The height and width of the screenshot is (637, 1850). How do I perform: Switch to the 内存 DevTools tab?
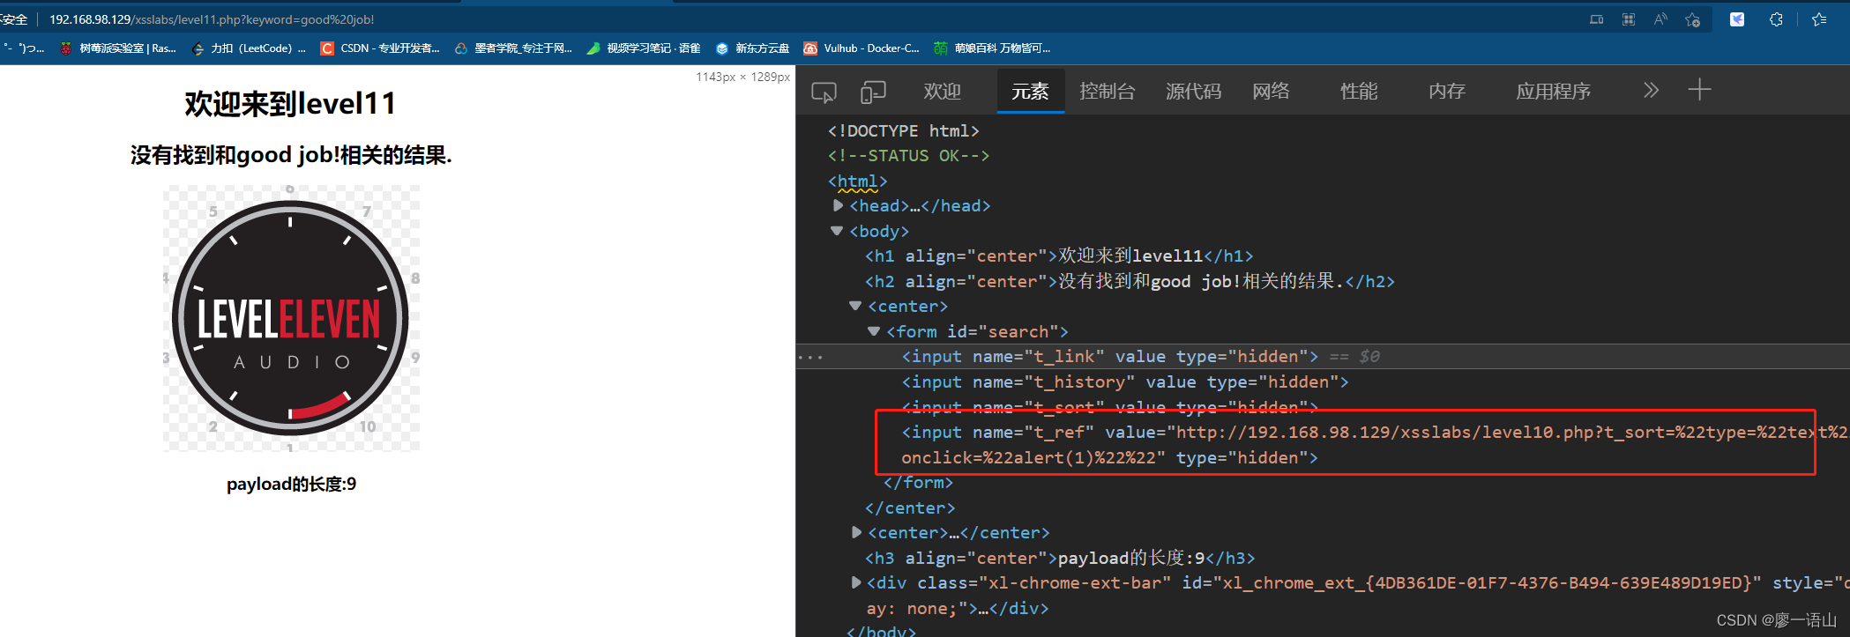[1447, 92]
